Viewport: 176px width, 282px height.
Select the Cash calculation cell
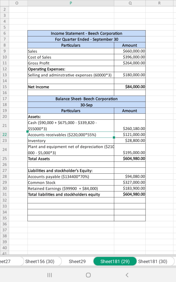[71, 126]
